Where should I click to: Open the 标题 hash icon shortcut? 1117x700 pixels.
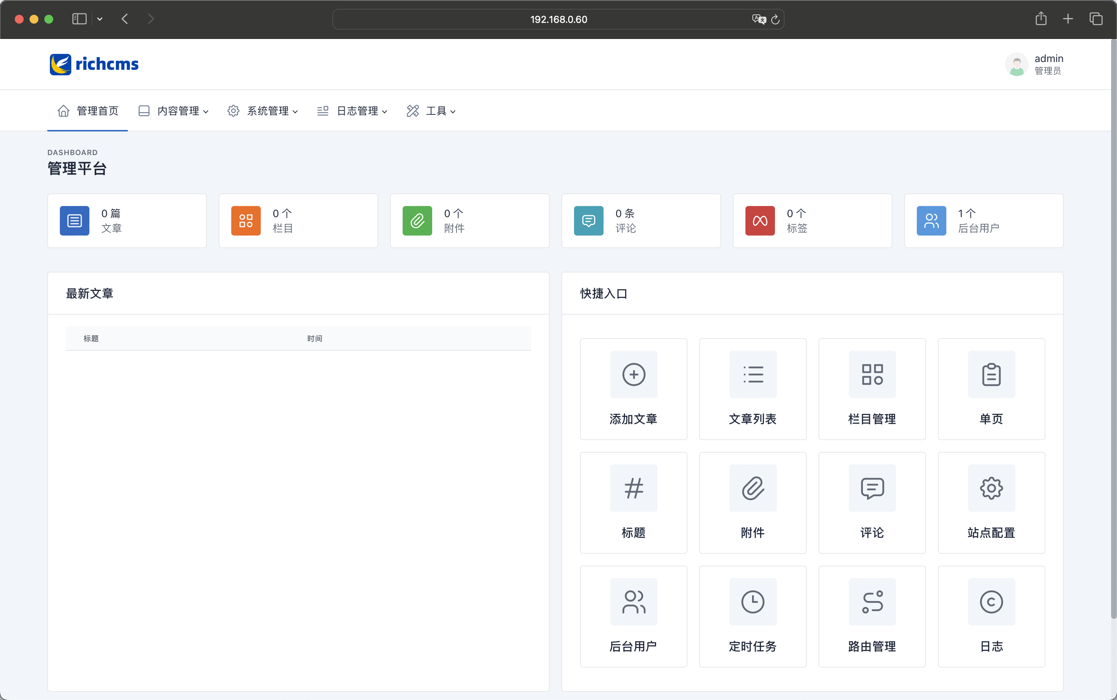click(x=633, y=488)
